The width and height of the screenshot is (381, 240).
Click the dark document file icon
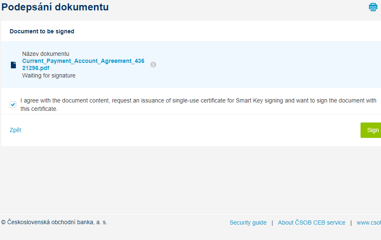pos(13,65)
